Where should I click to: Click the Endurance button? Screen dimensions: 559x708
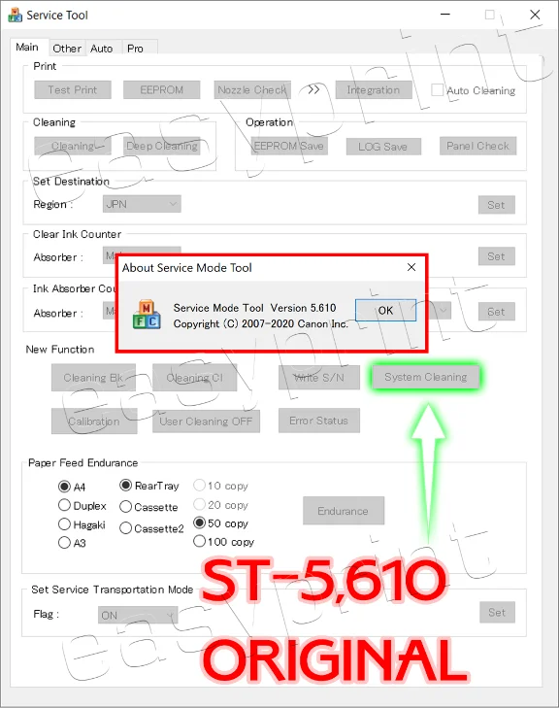point(344,511)
